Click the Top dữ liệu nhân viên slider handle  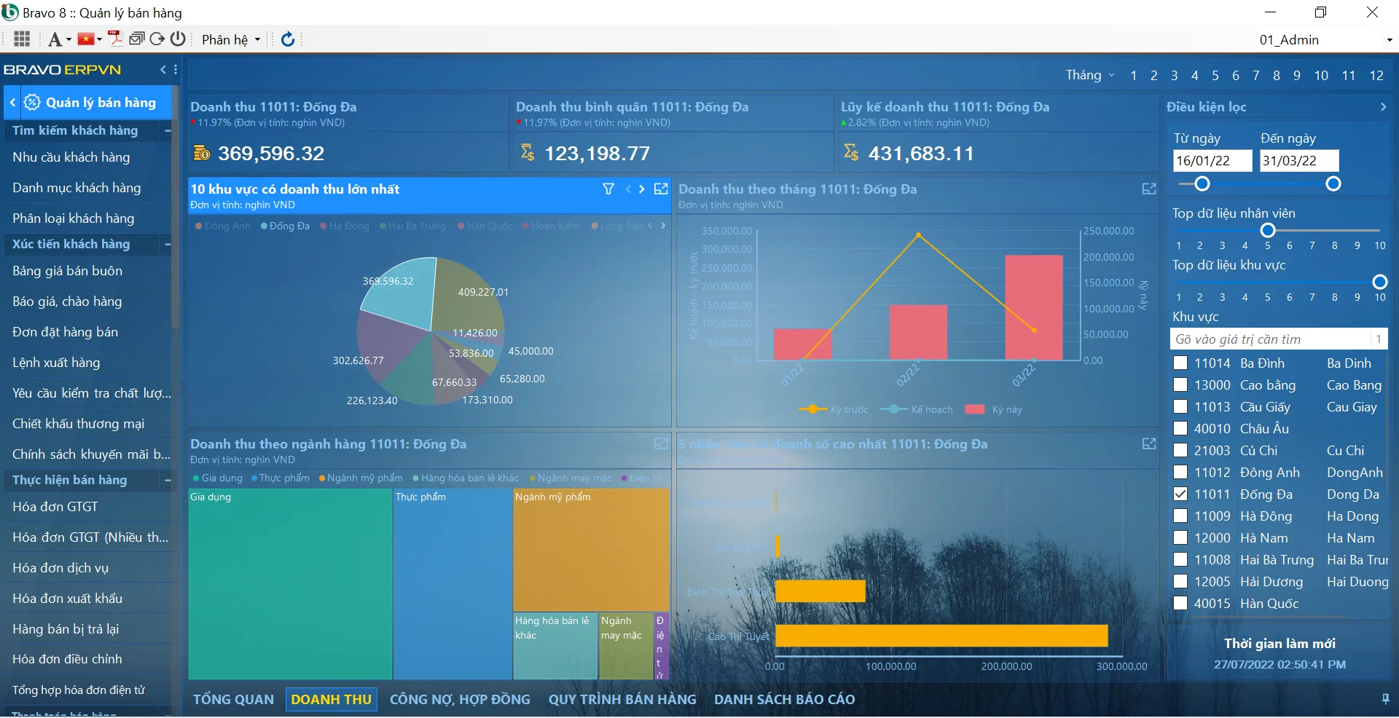click(1268, 231)
